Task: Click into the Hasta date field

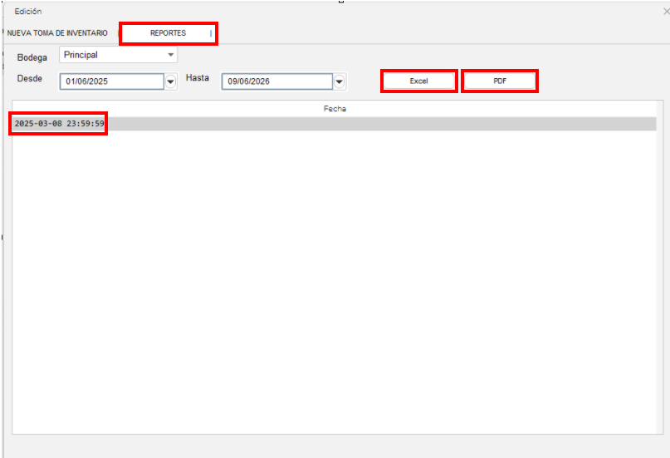Action: (276, 81)
